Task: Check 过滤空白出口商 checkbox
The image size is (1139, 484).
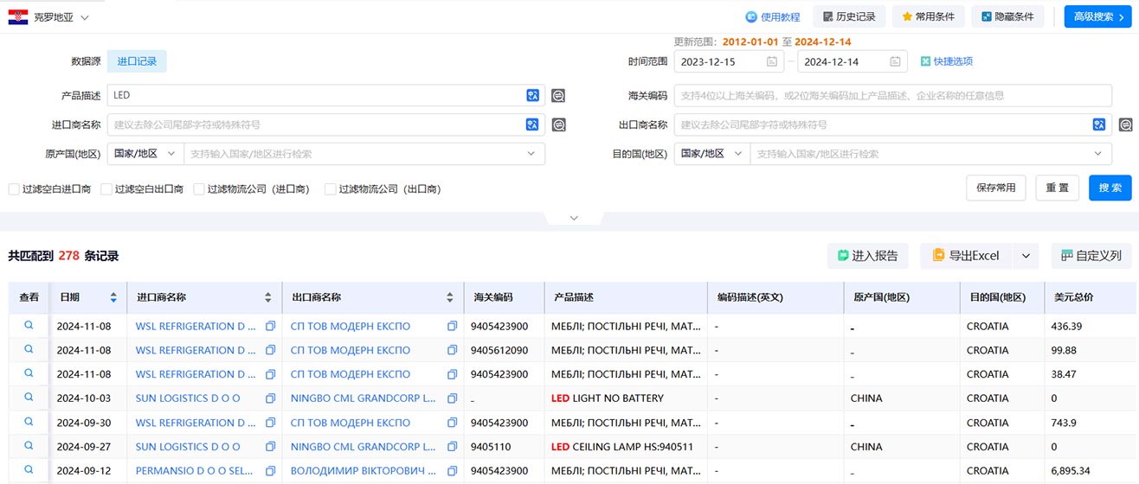Action: tap(106, 188)
